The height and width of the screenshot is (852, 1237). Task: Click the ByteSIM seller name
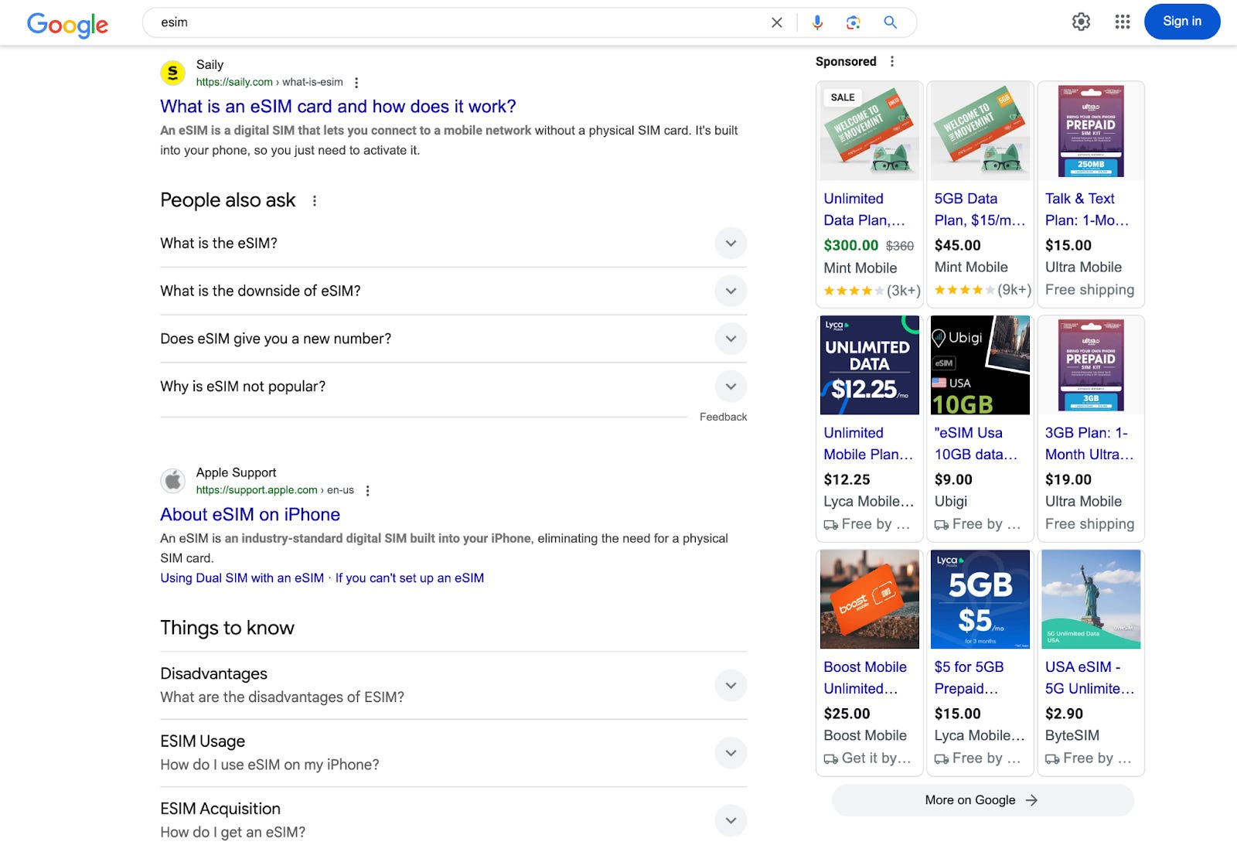pyautogui.click(x=1072, y=736)
